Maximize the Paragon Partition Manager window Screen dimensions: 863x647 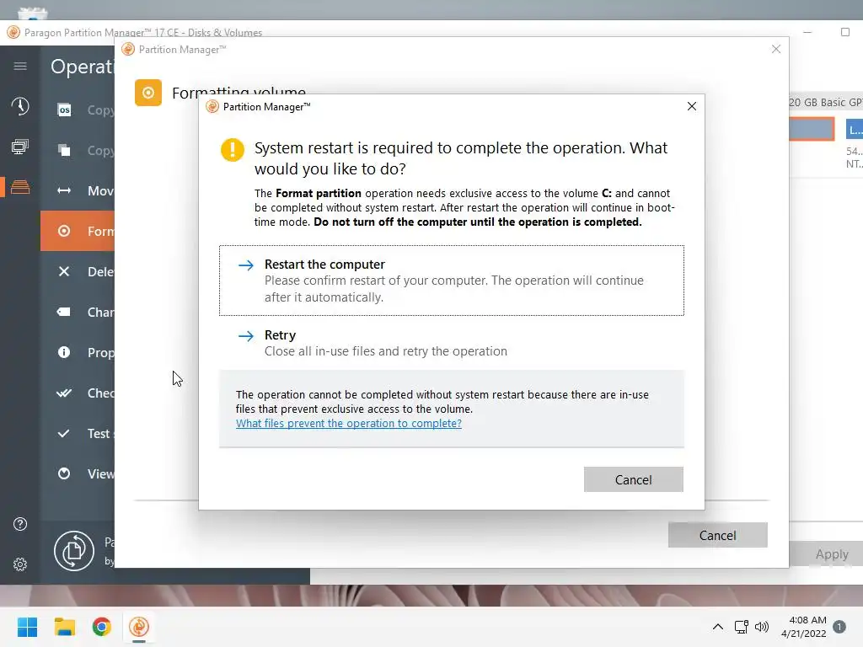click(845, 32)
